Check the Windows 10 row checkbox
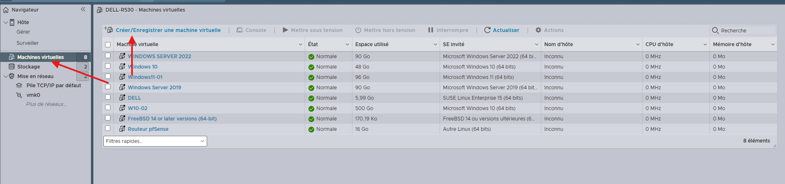 pyautogui.click(x=108, y=66)
